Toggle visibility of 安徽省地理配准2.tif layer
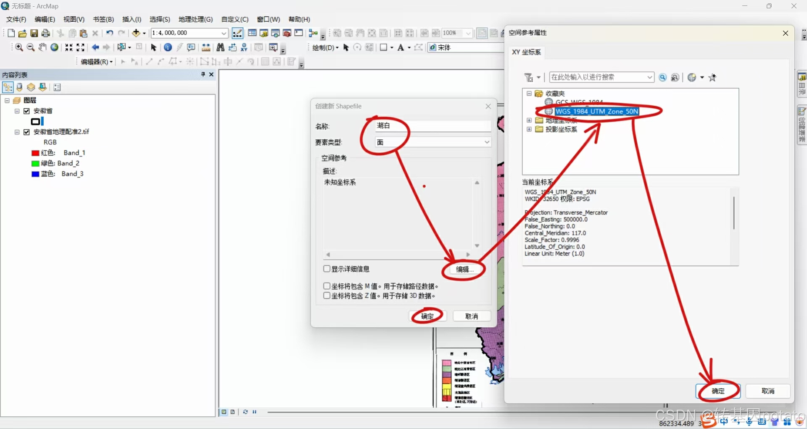This screenshot has height=429, width=807. coord(27,132)
